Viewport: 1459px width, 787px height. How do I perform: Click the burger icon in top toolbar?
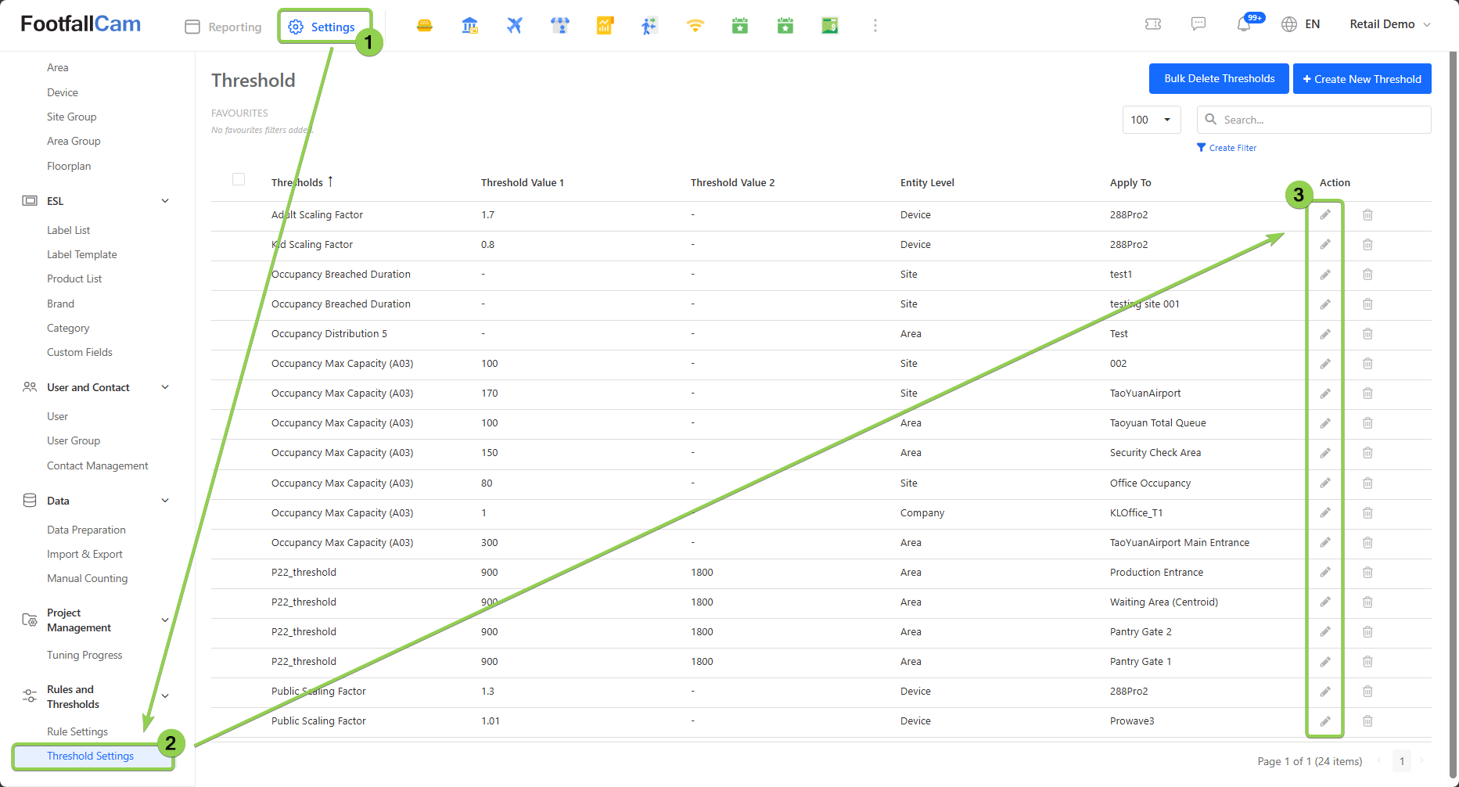coord(425,26)
